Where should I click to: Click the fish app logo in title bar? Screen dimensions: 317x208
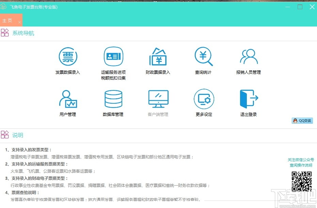[3, 6]
